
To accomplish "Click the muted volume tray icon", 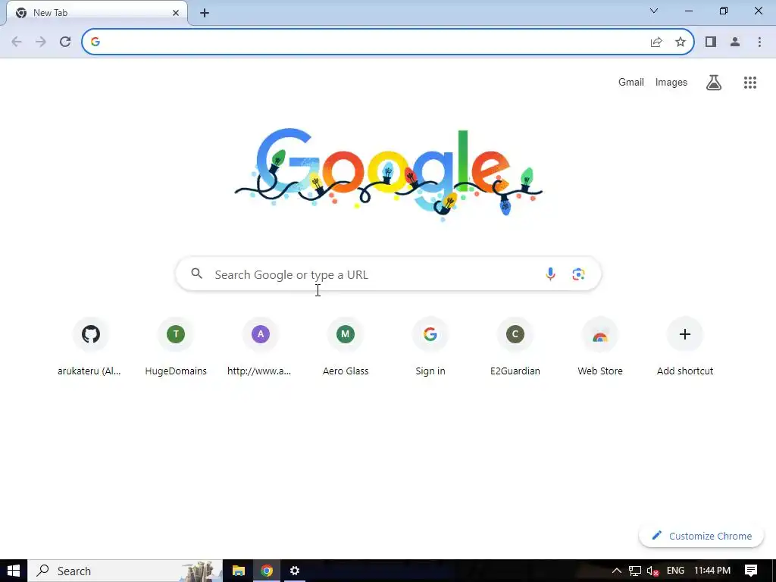I will [x=652, y=571].
